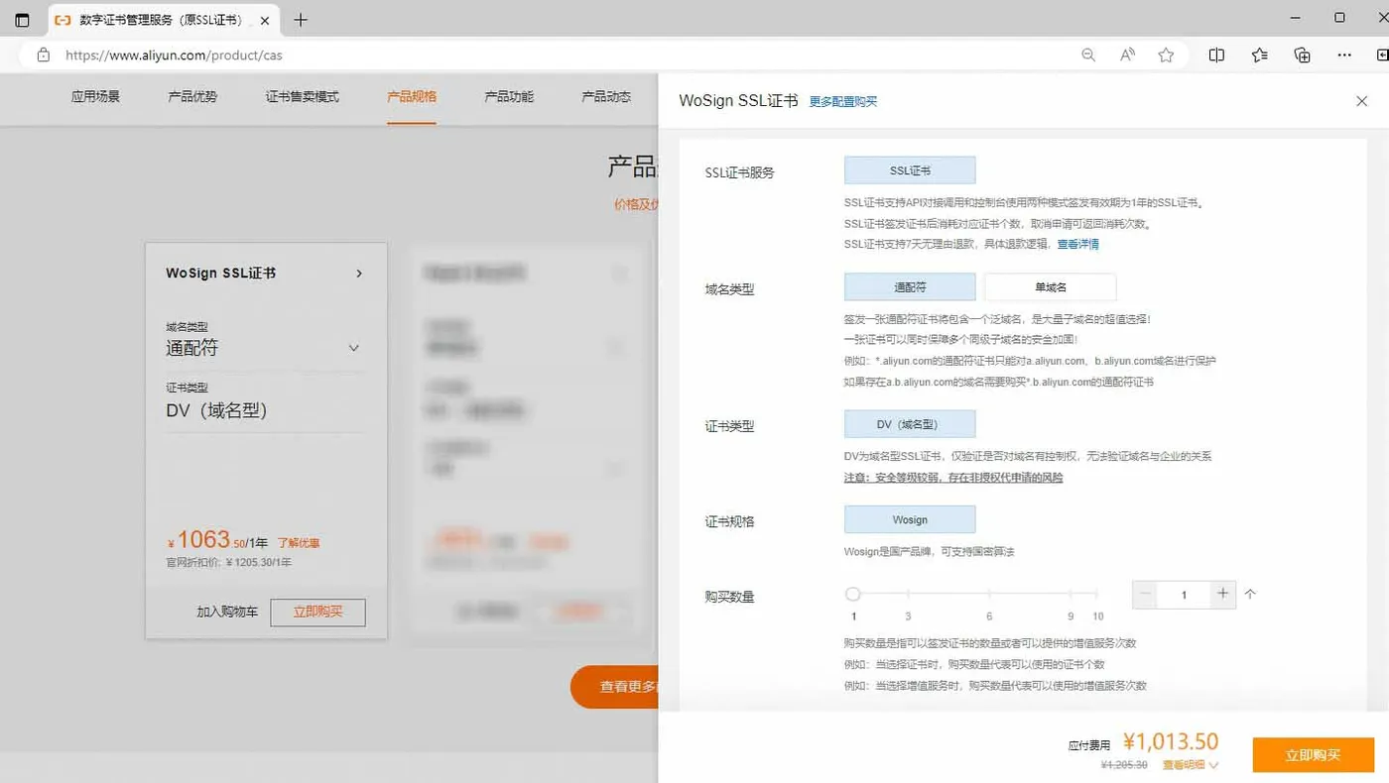1389x783 pixels.
Task: Click the address bar URL
Action: (174, 56)
